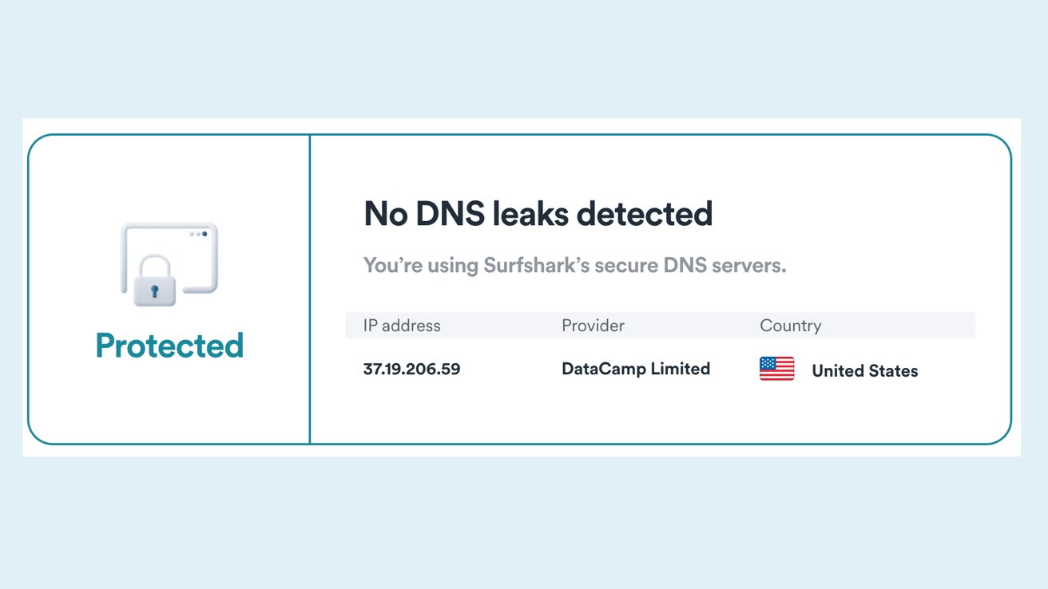Select the three dots on the browser icon
The width and height of the screenshot is (1048, 589).
coord(197,235)
